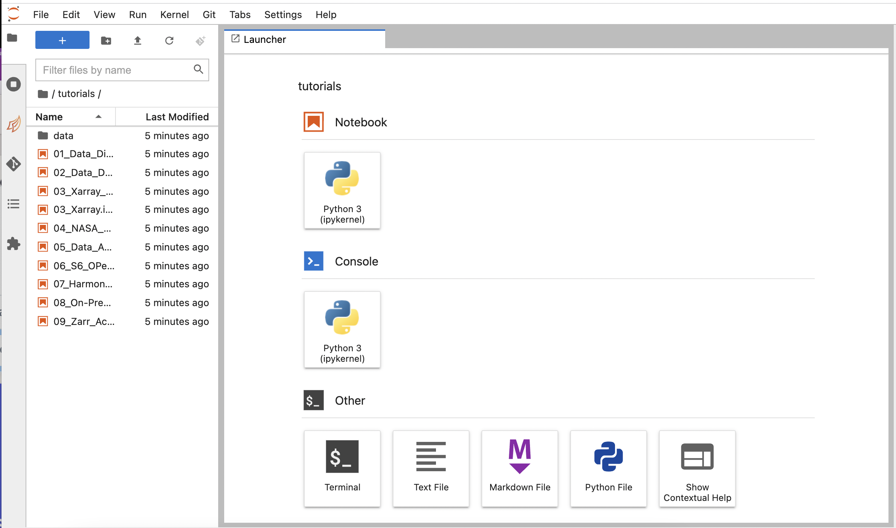
Task: Create a new Markdown File
Action: tap(519, 469)
